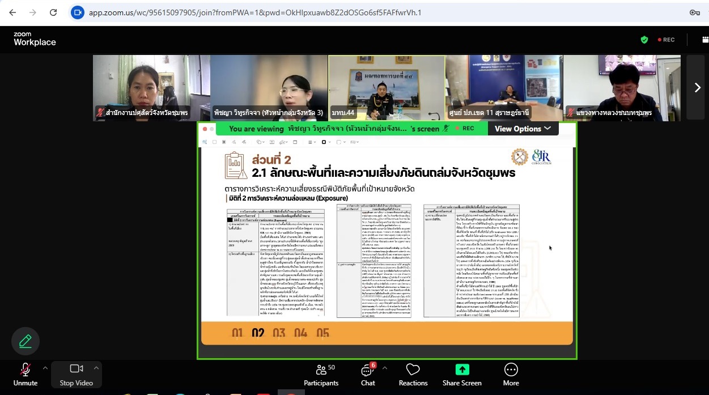Viewport: 709px width, 395px height.
Task: Expand the View Options dropdown
Action: 523,129
